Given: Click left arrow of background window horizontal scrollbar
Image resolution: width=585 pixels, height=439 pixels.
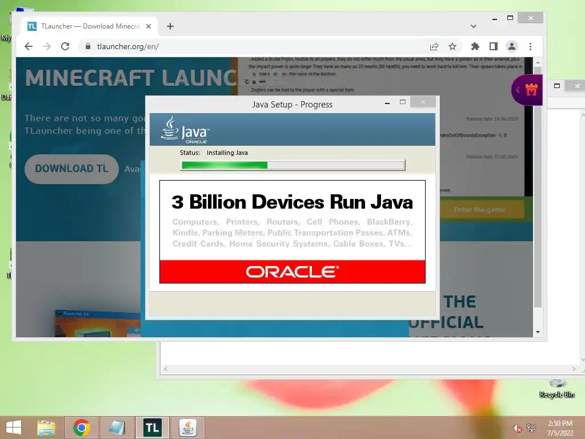Looking at the screenshot, I should click(x=166, y=369).
